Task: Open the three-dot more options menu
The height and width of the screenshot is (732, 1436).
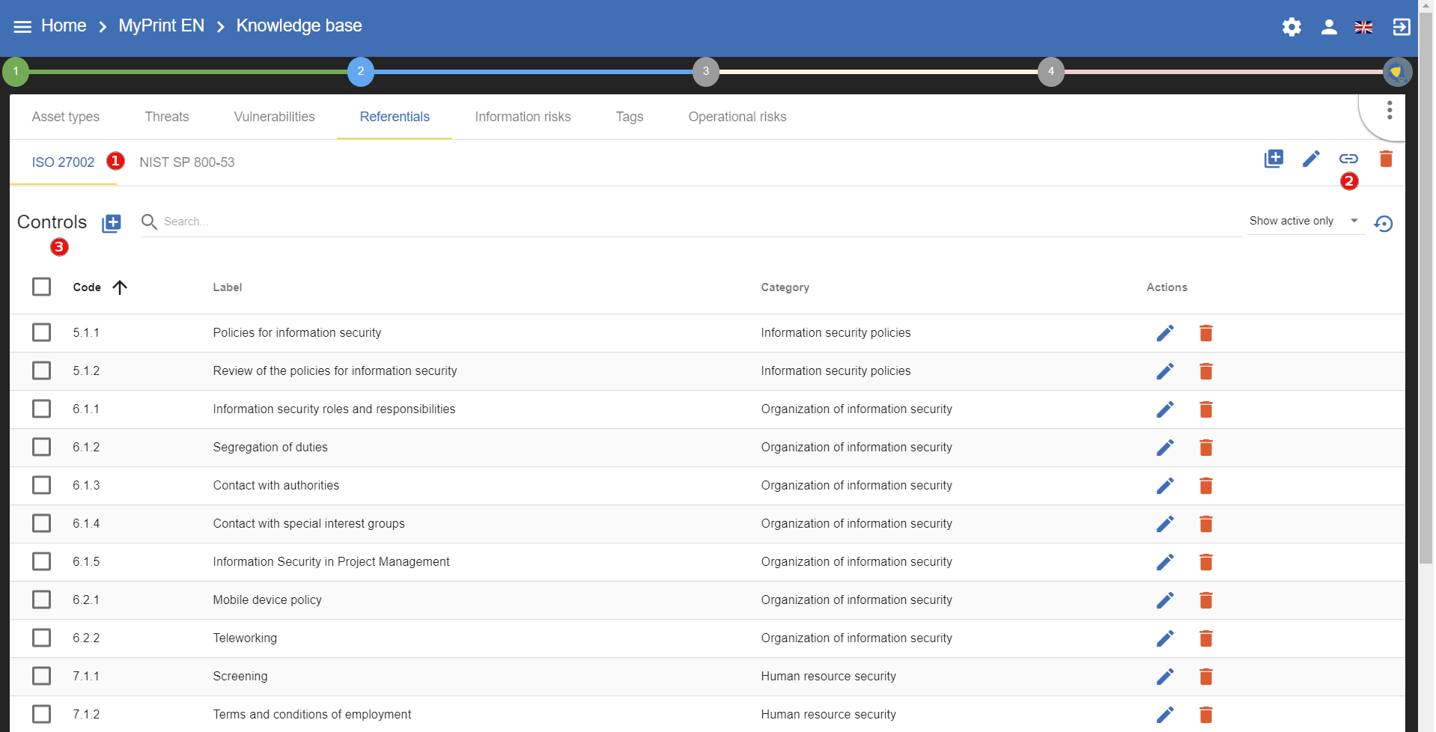Action: pos(1390,111)
